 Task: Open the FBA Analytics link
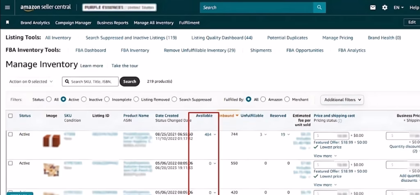pyautogui.click(x=352, y=50)
